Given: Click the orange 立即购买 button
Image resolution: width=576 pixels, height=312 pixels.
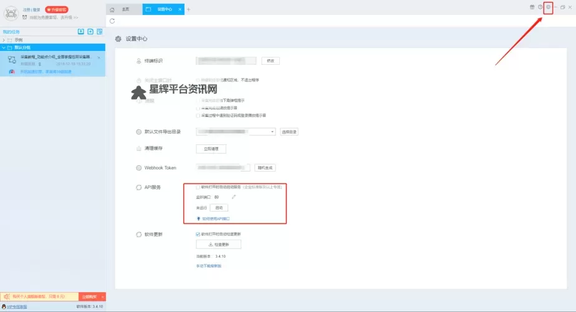Looking at the screenshot, I should (x=89, y=296).
